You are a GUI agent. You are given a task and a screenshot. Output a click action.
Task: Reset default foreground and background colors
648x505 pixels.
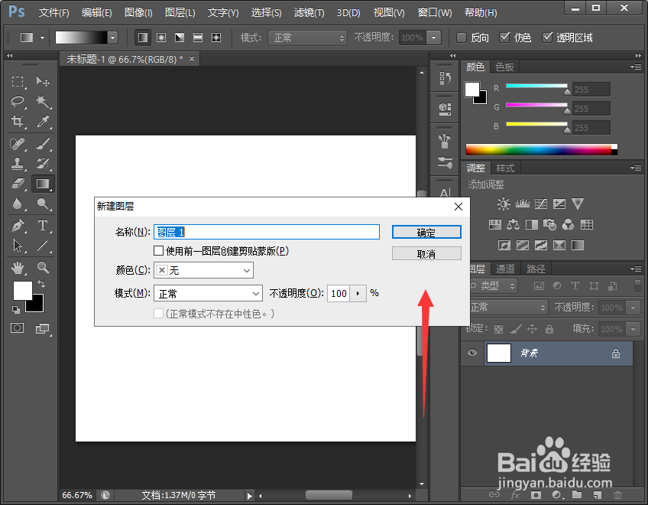[x=16, y=309]
